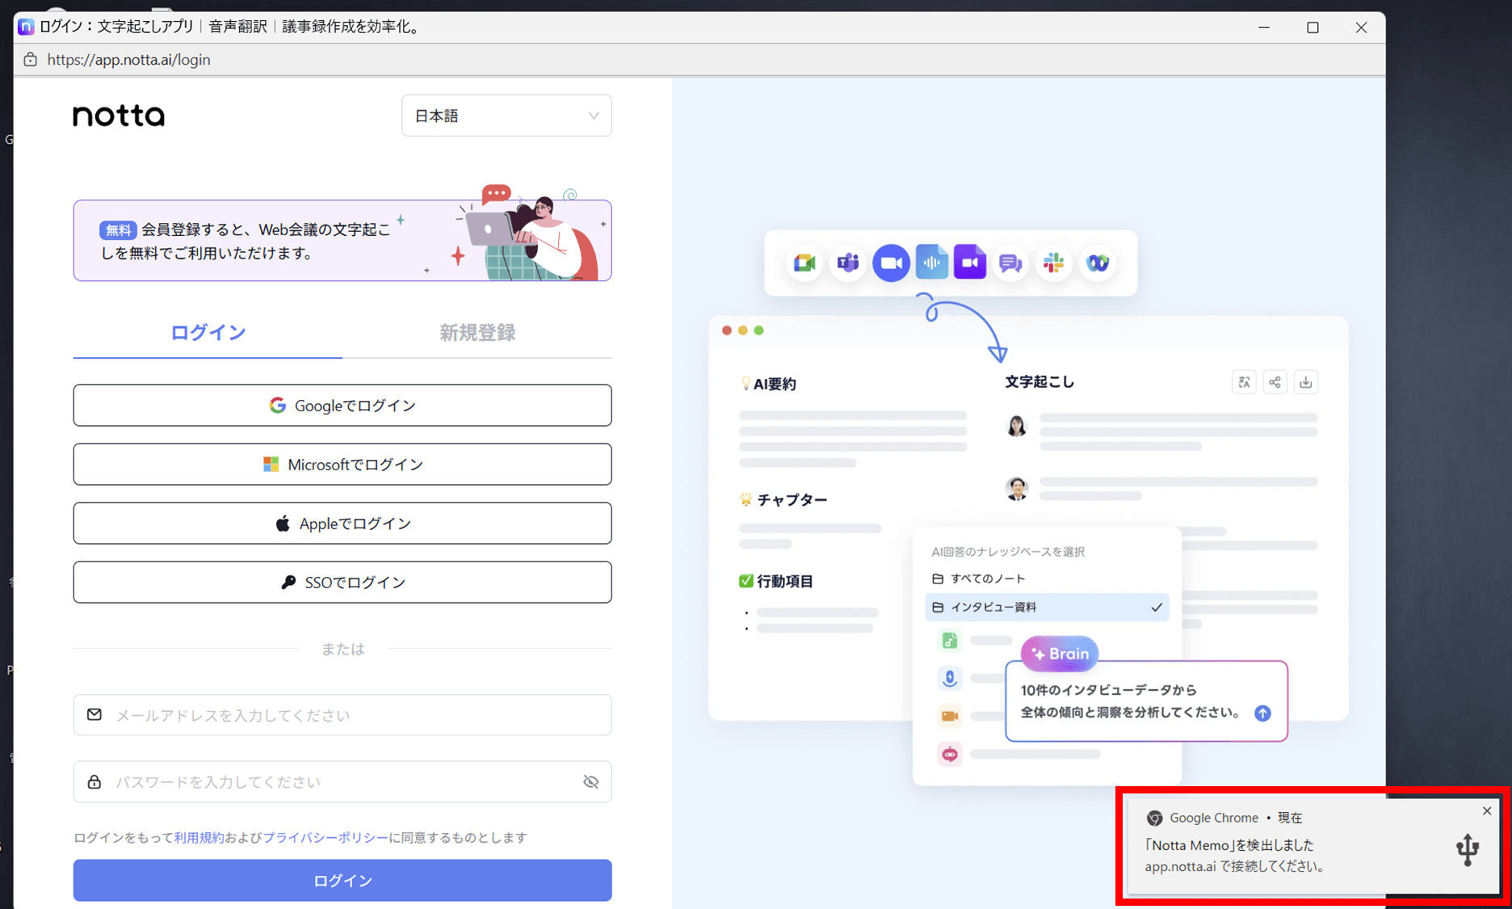Image resolution: width=1512 pixels, height=909 pixels.
Task: Select the ログイン tab
Action: (208, 332)
